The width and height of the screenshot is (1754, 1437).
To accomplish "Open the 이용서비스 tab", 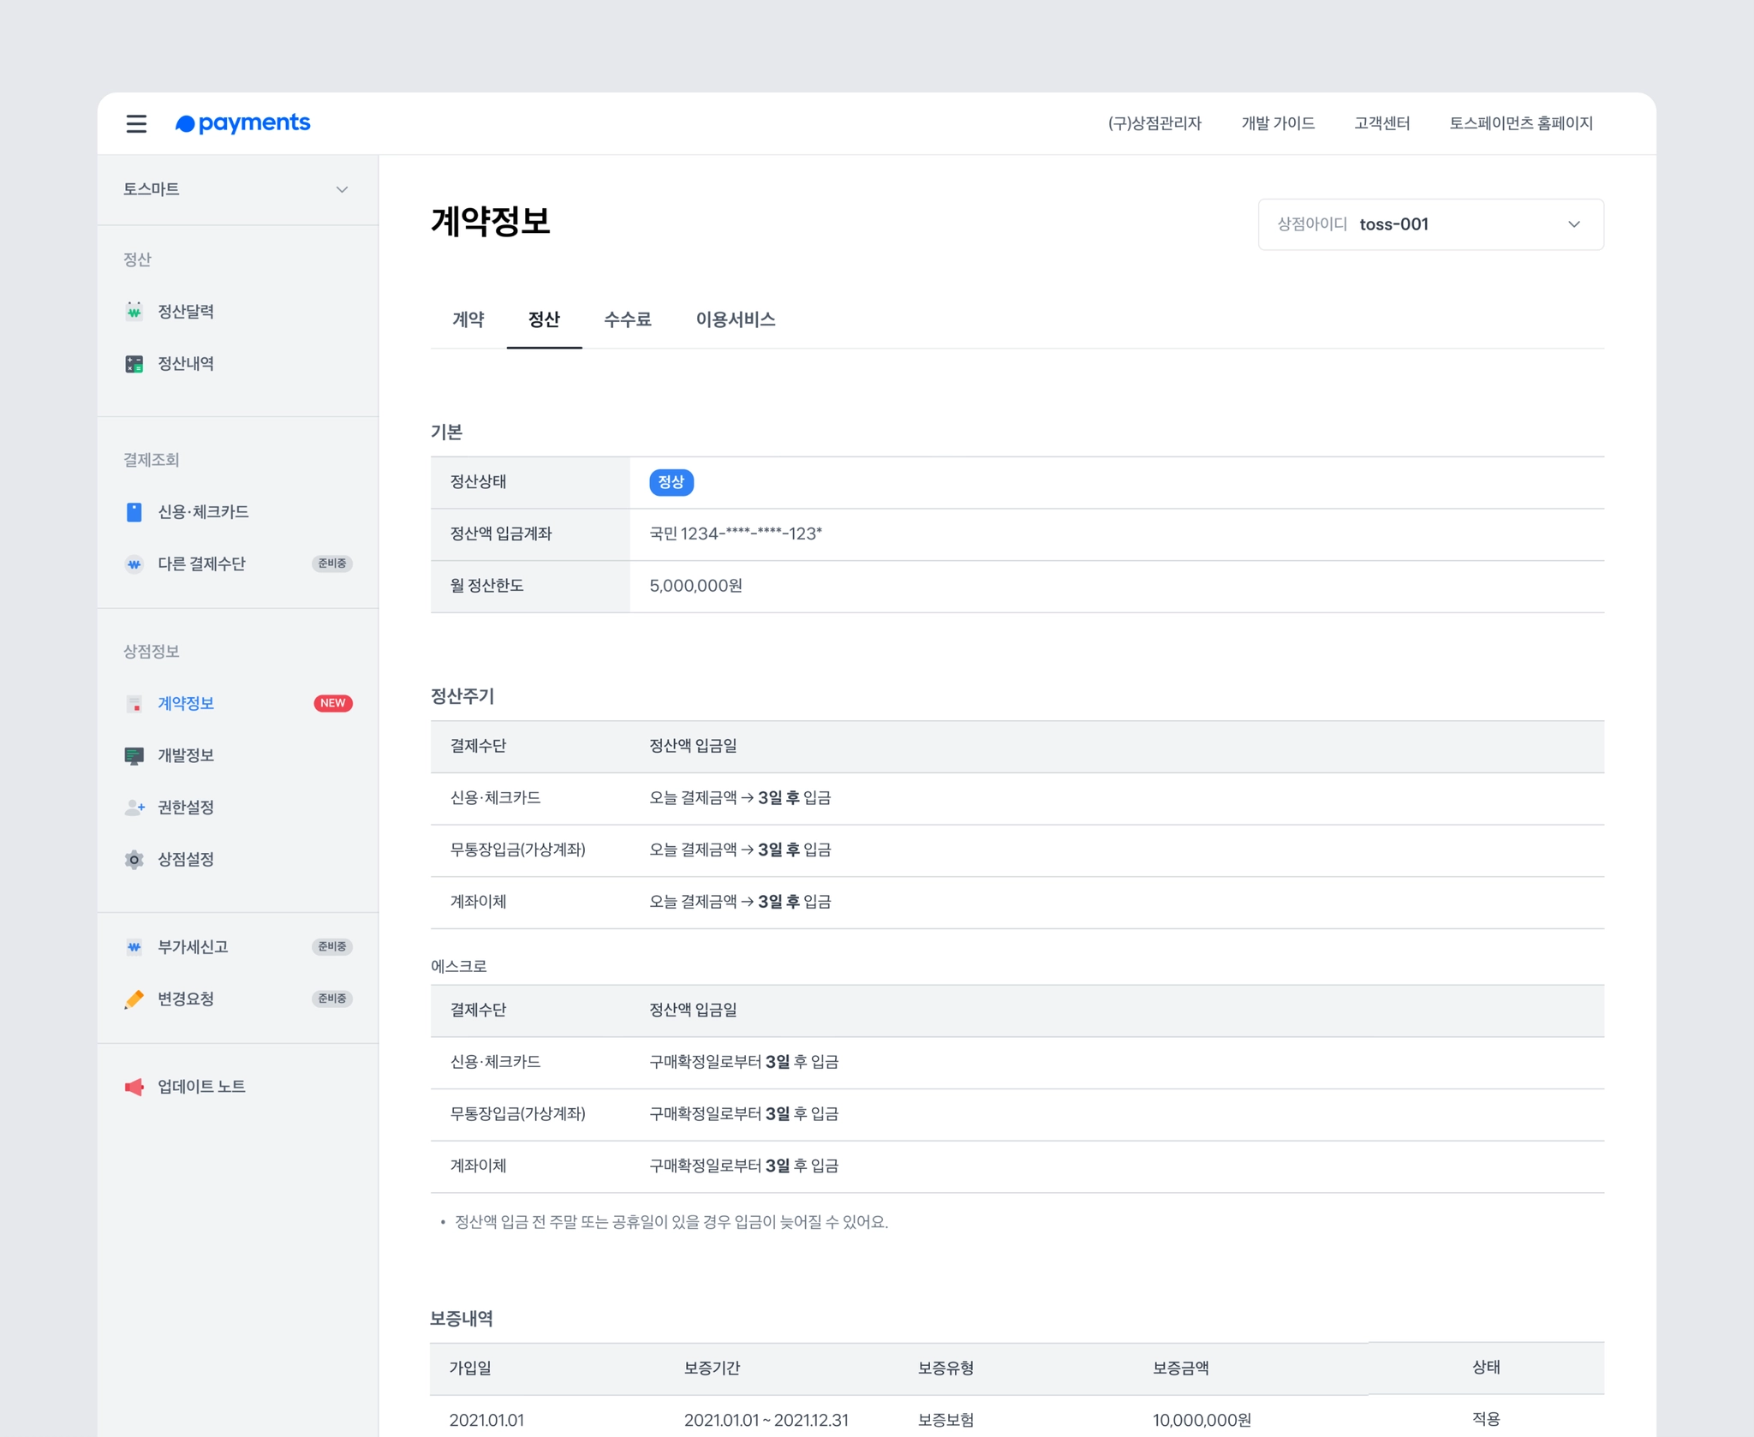I will [x=735, y=319].
